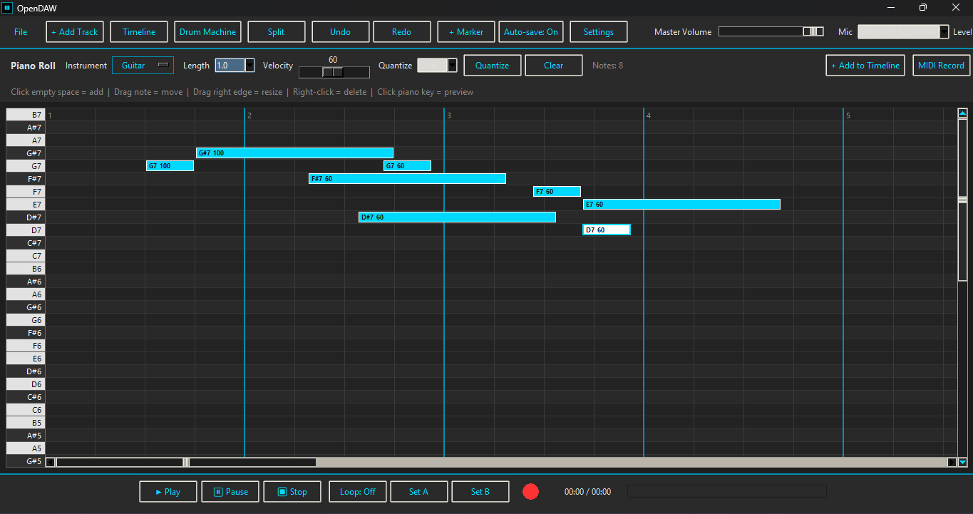Viewport: 973px width, 514px height.
Task: Adjust the Velocity slider
Action: point(334,72)
